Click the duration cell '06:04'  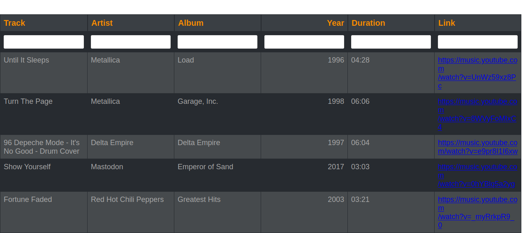pos(391,147)
